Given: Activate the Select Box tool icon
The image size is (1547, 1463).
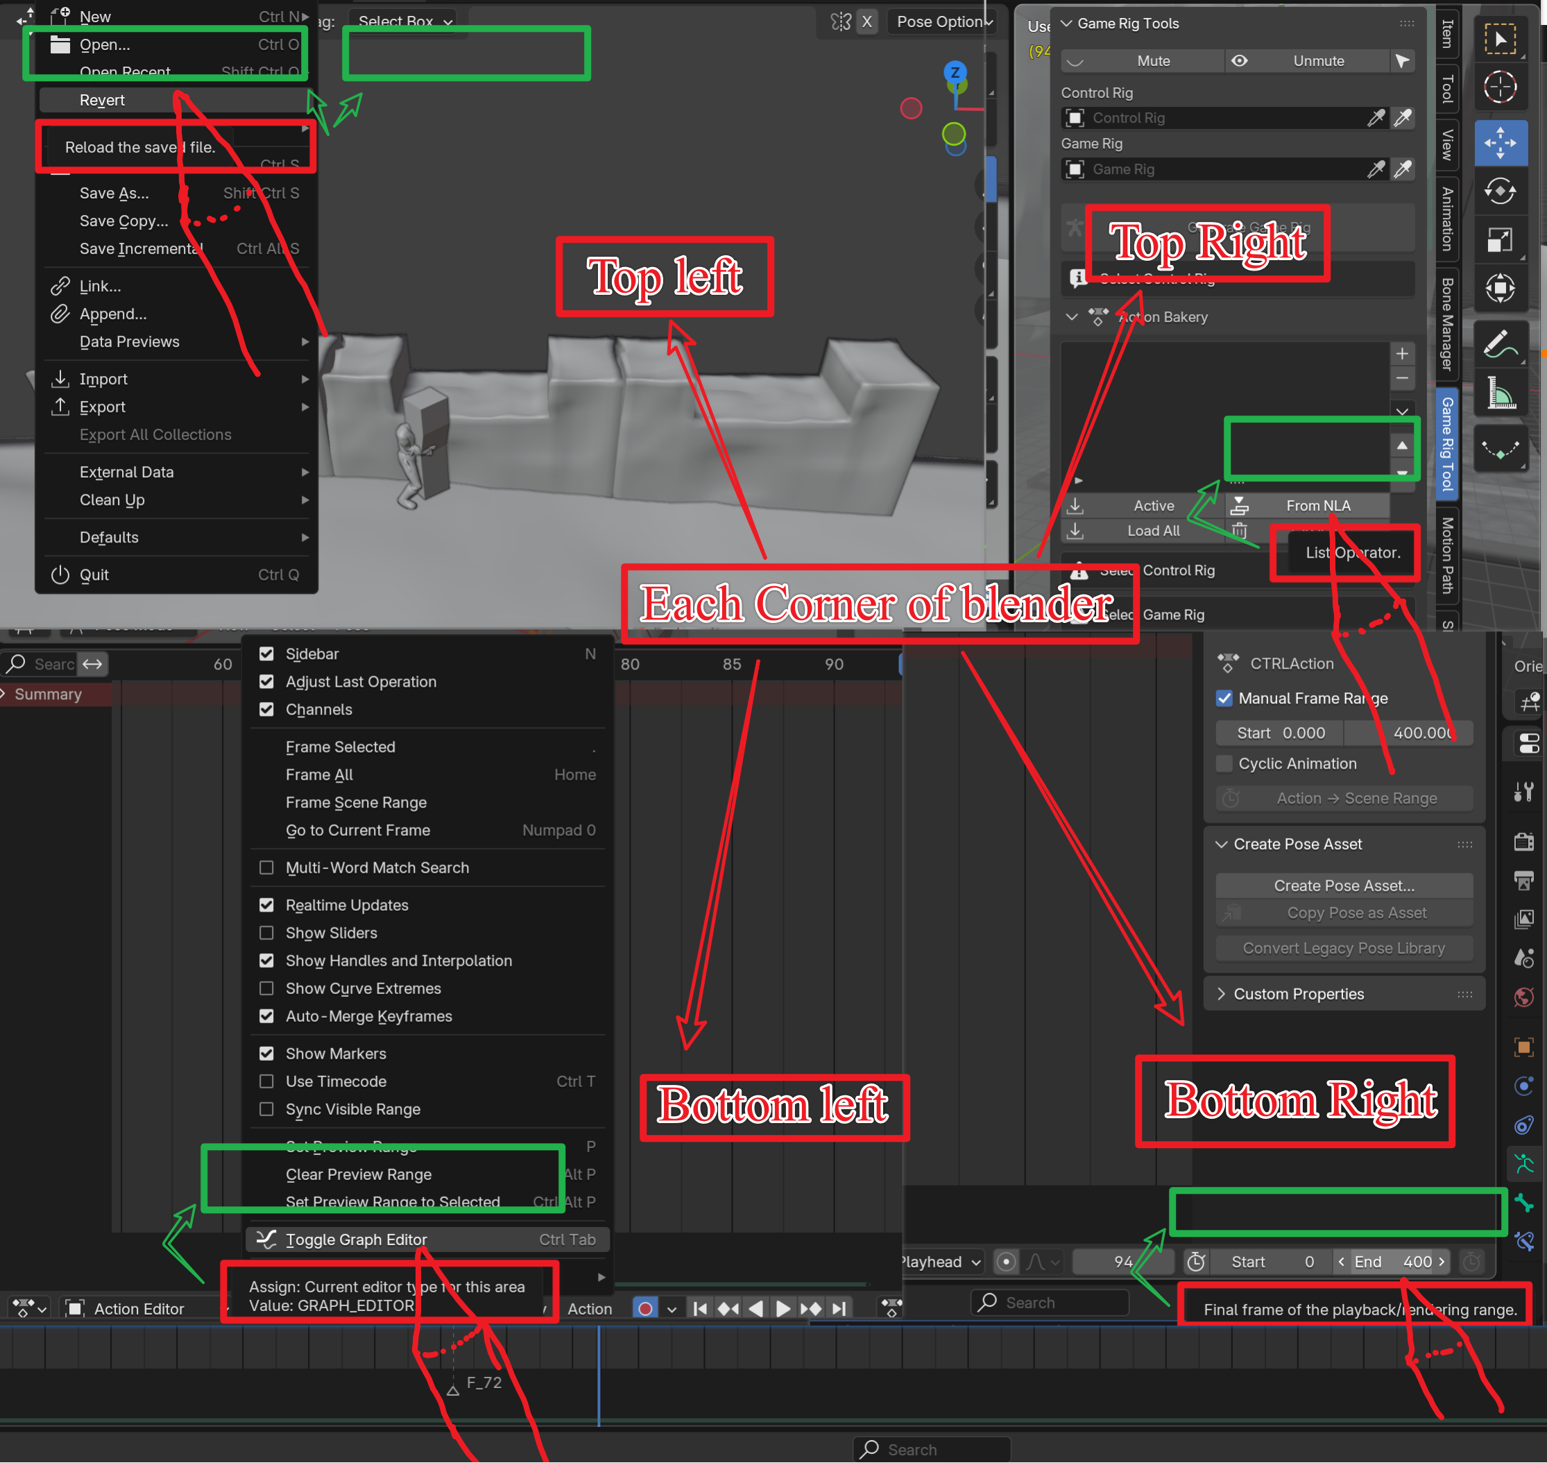Looking at the screenshot, I should coord(1501,38).
